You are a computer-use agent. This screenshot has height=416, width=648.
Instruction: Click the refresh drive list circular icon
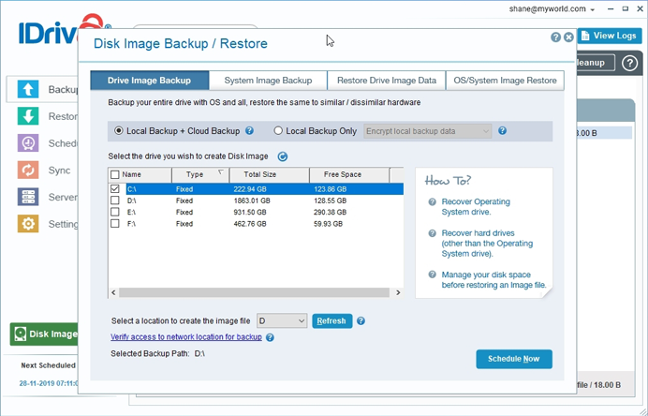(x=283, y=156)
